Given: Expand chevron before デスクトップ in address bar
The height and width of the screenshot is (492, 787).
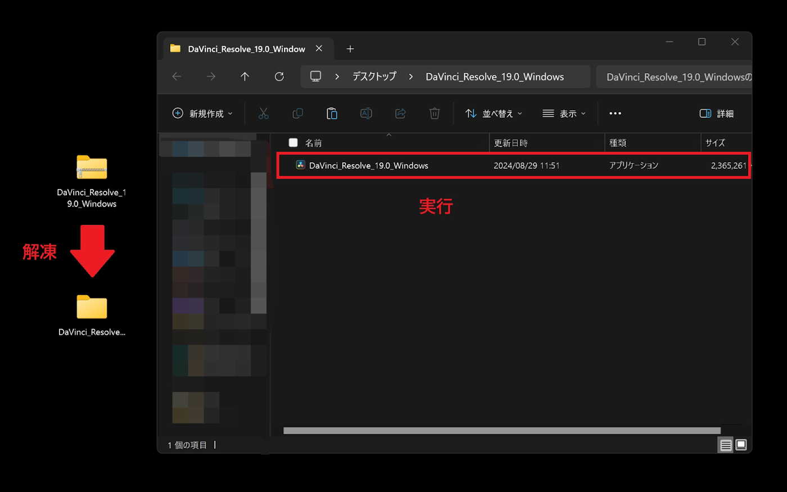Looking at the screenshot, I should tap(337, 76).
